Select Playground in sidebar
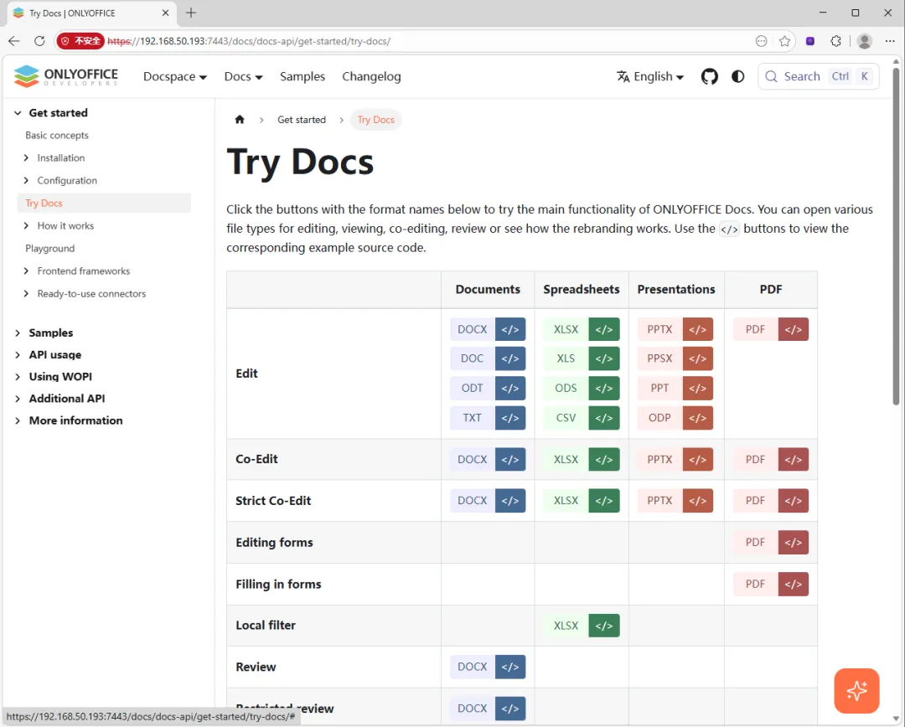 tap(50, 248)
